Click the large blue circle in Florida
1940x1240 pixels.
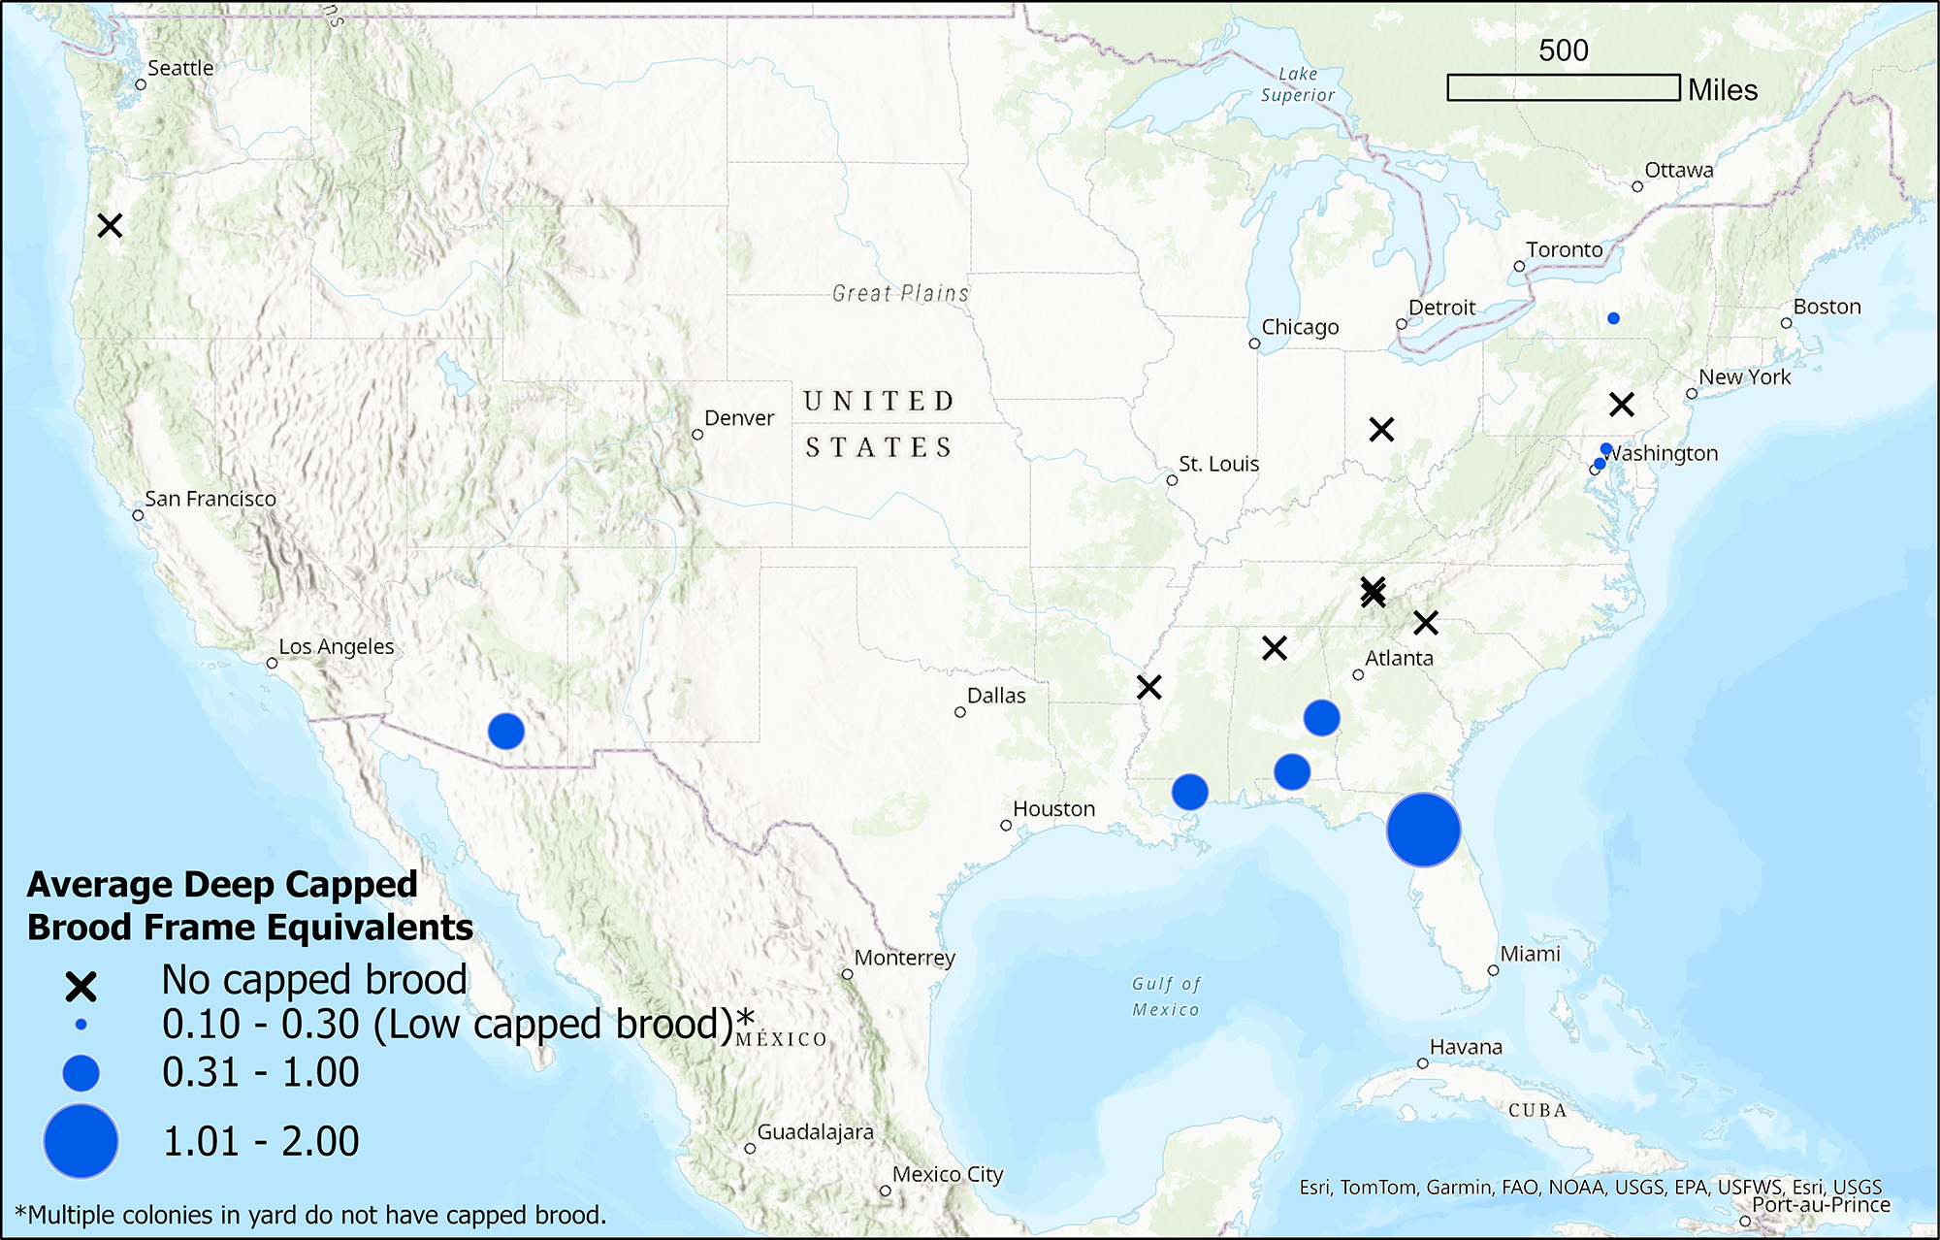tap(1423, 830)
